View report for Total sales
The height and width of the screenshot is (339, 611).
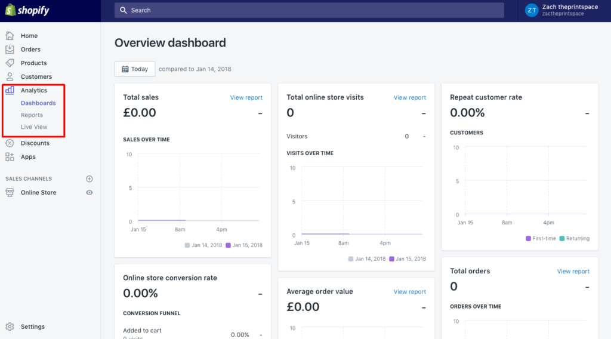coord(246,97)
